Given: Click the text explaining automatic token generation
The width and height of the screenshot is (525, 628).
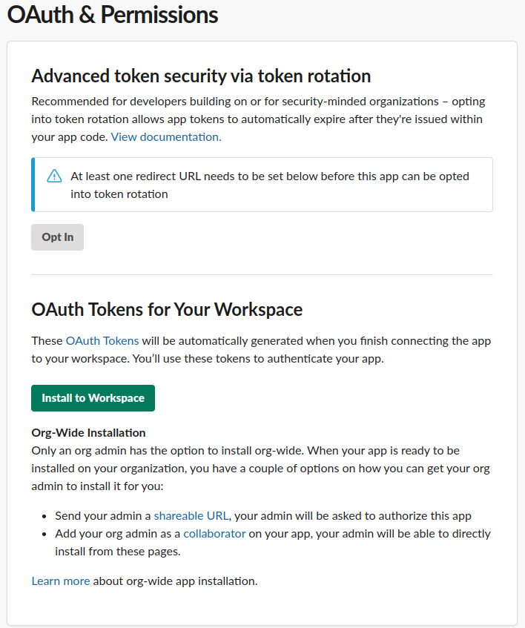Looking at the screenshot, I should pos(260,349).
